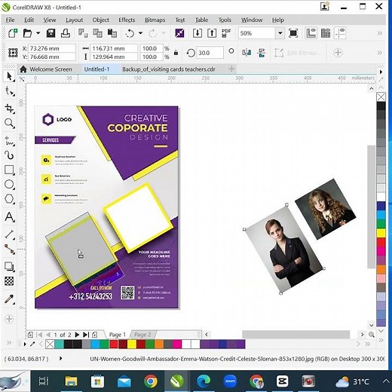Open document palette flyout arrow
Viewport: 392px width, 392px height.
25,345
